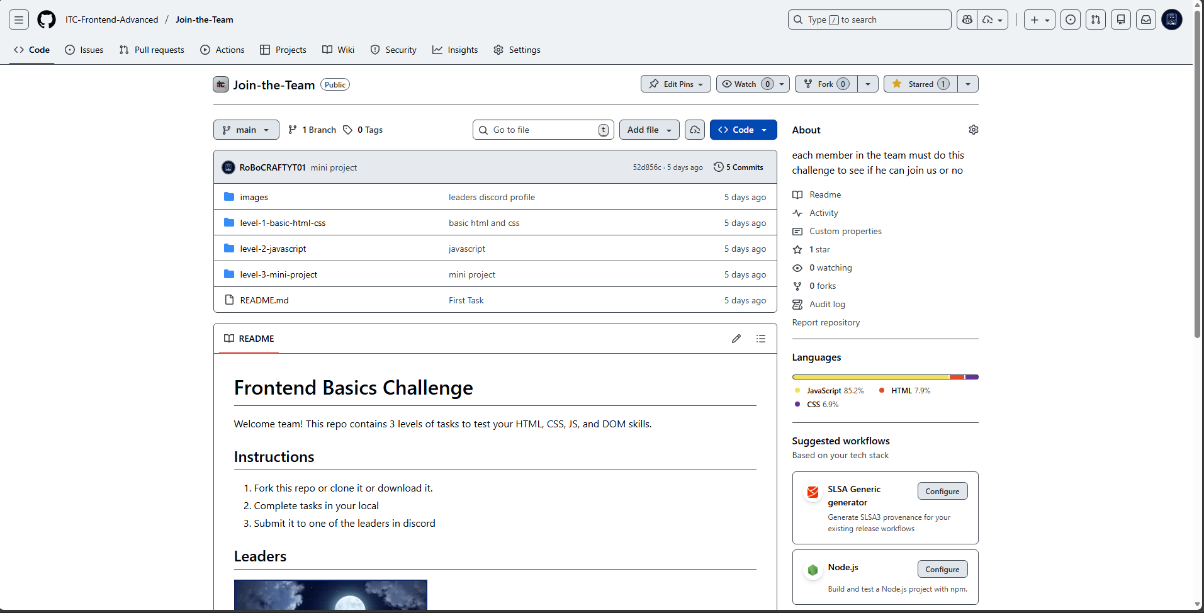Screen dimensions: 1204x613
Task: Fork this repository
Action: click(825, 84)
